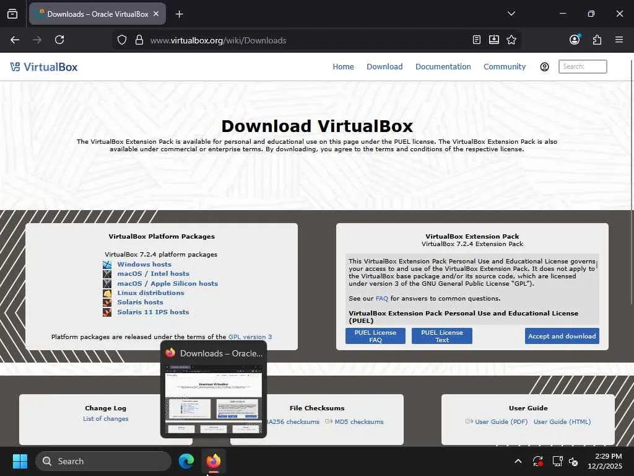Screen dimensions: 634x476
Task: Click the tracking protection shield icon
Action: point(122,40)
